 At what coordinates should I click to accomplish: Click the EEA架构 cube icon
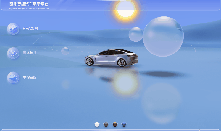(x=13, y=29)
